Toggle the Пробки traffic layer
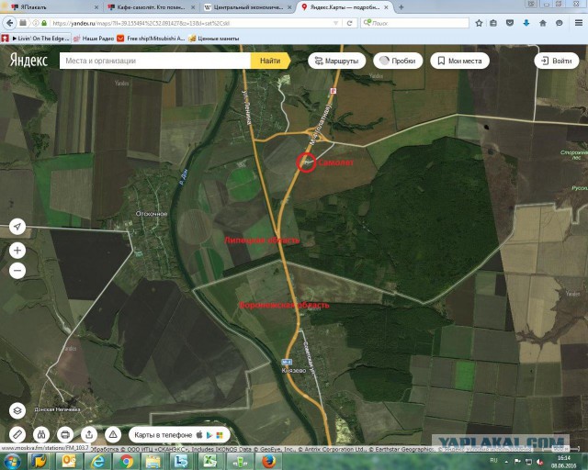The image size is (588, 470). point(398,61)
